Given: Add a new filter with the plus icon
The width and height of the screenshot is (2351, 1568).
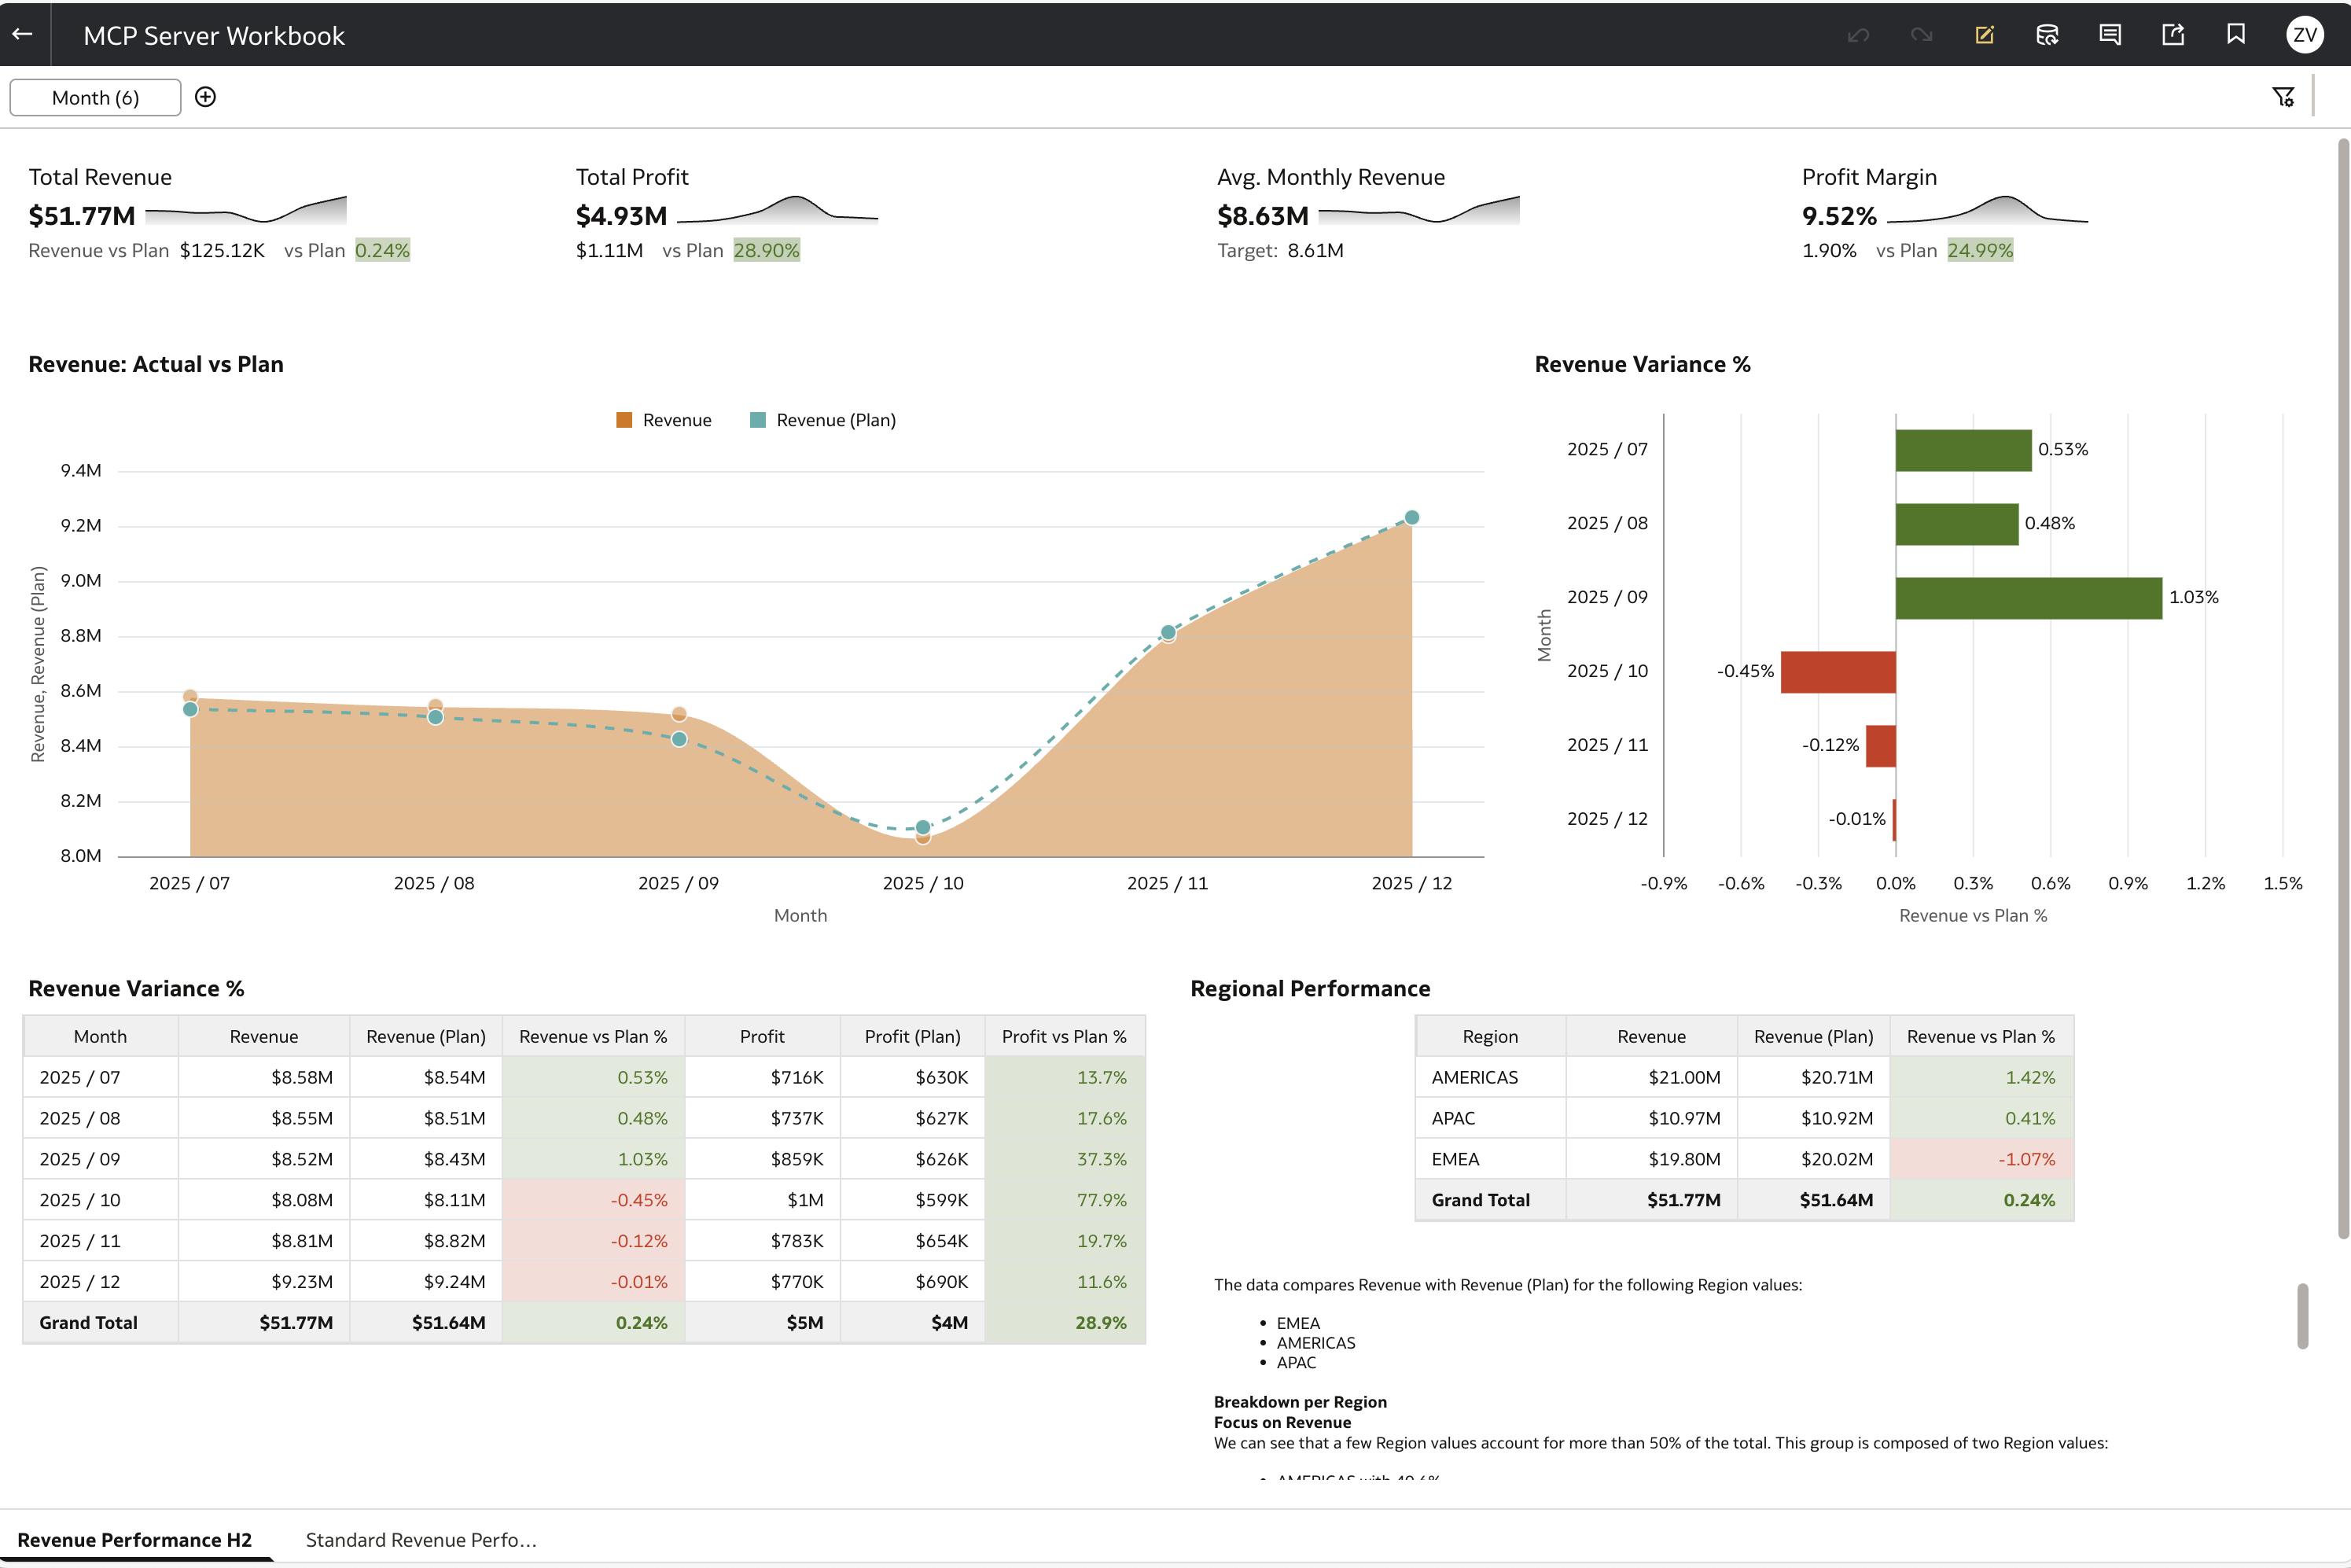Looking at the screenshot, I should (x=206, y=97).
